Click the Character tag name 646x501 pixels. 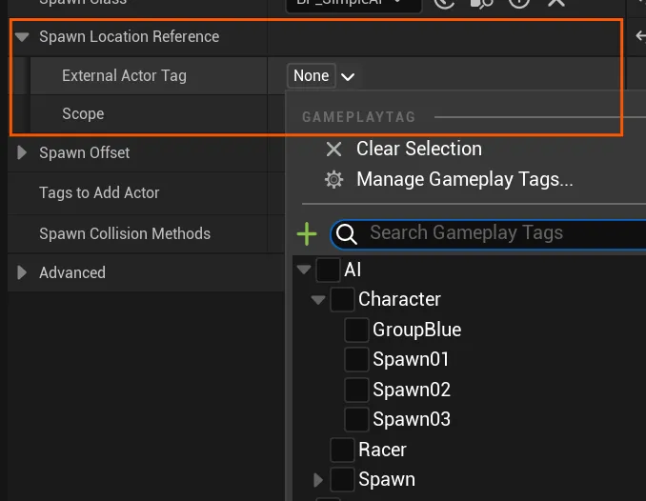pyautogui.click(x=399, y=299)
